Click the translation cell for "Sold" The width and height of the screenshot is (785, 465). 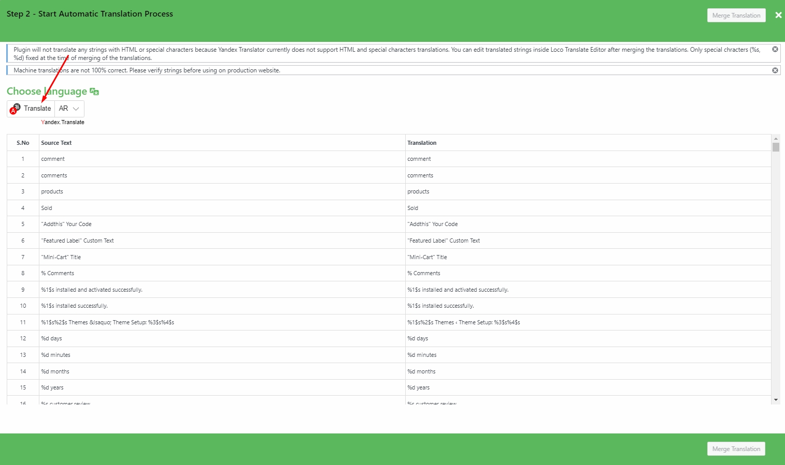click(x=413, y=208)
